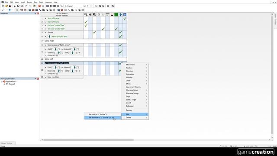Close the Workspace Toolbar panel
This screenshot has height=156, width=277.
click(x=38, y=79)
